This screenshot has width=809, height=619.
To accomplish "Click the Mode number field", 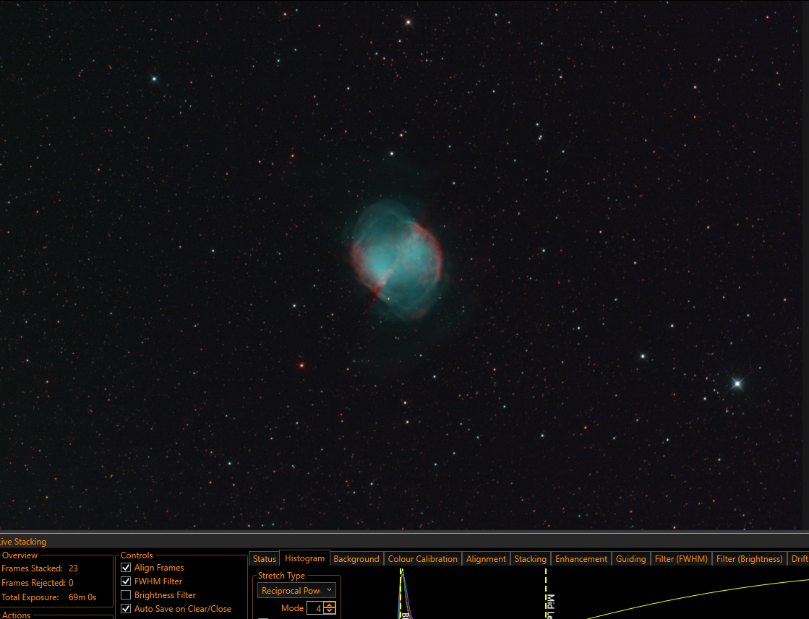I will (x=315, y=608).
